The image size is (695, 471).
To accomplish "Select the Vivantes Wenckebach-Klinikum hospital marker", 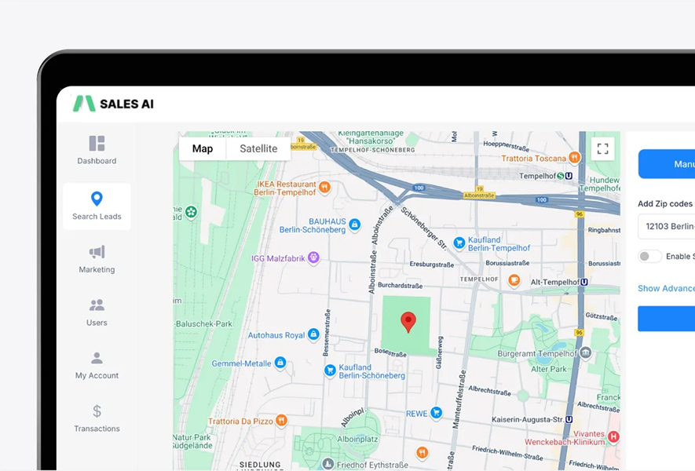I will [x=613, y=437].
